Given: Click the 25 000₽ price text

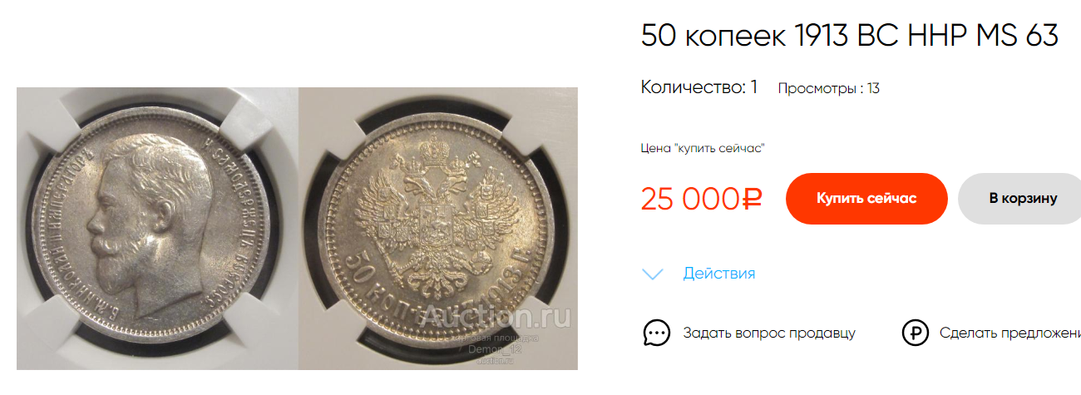Looking at the screenshot, I should coord(702,199).
